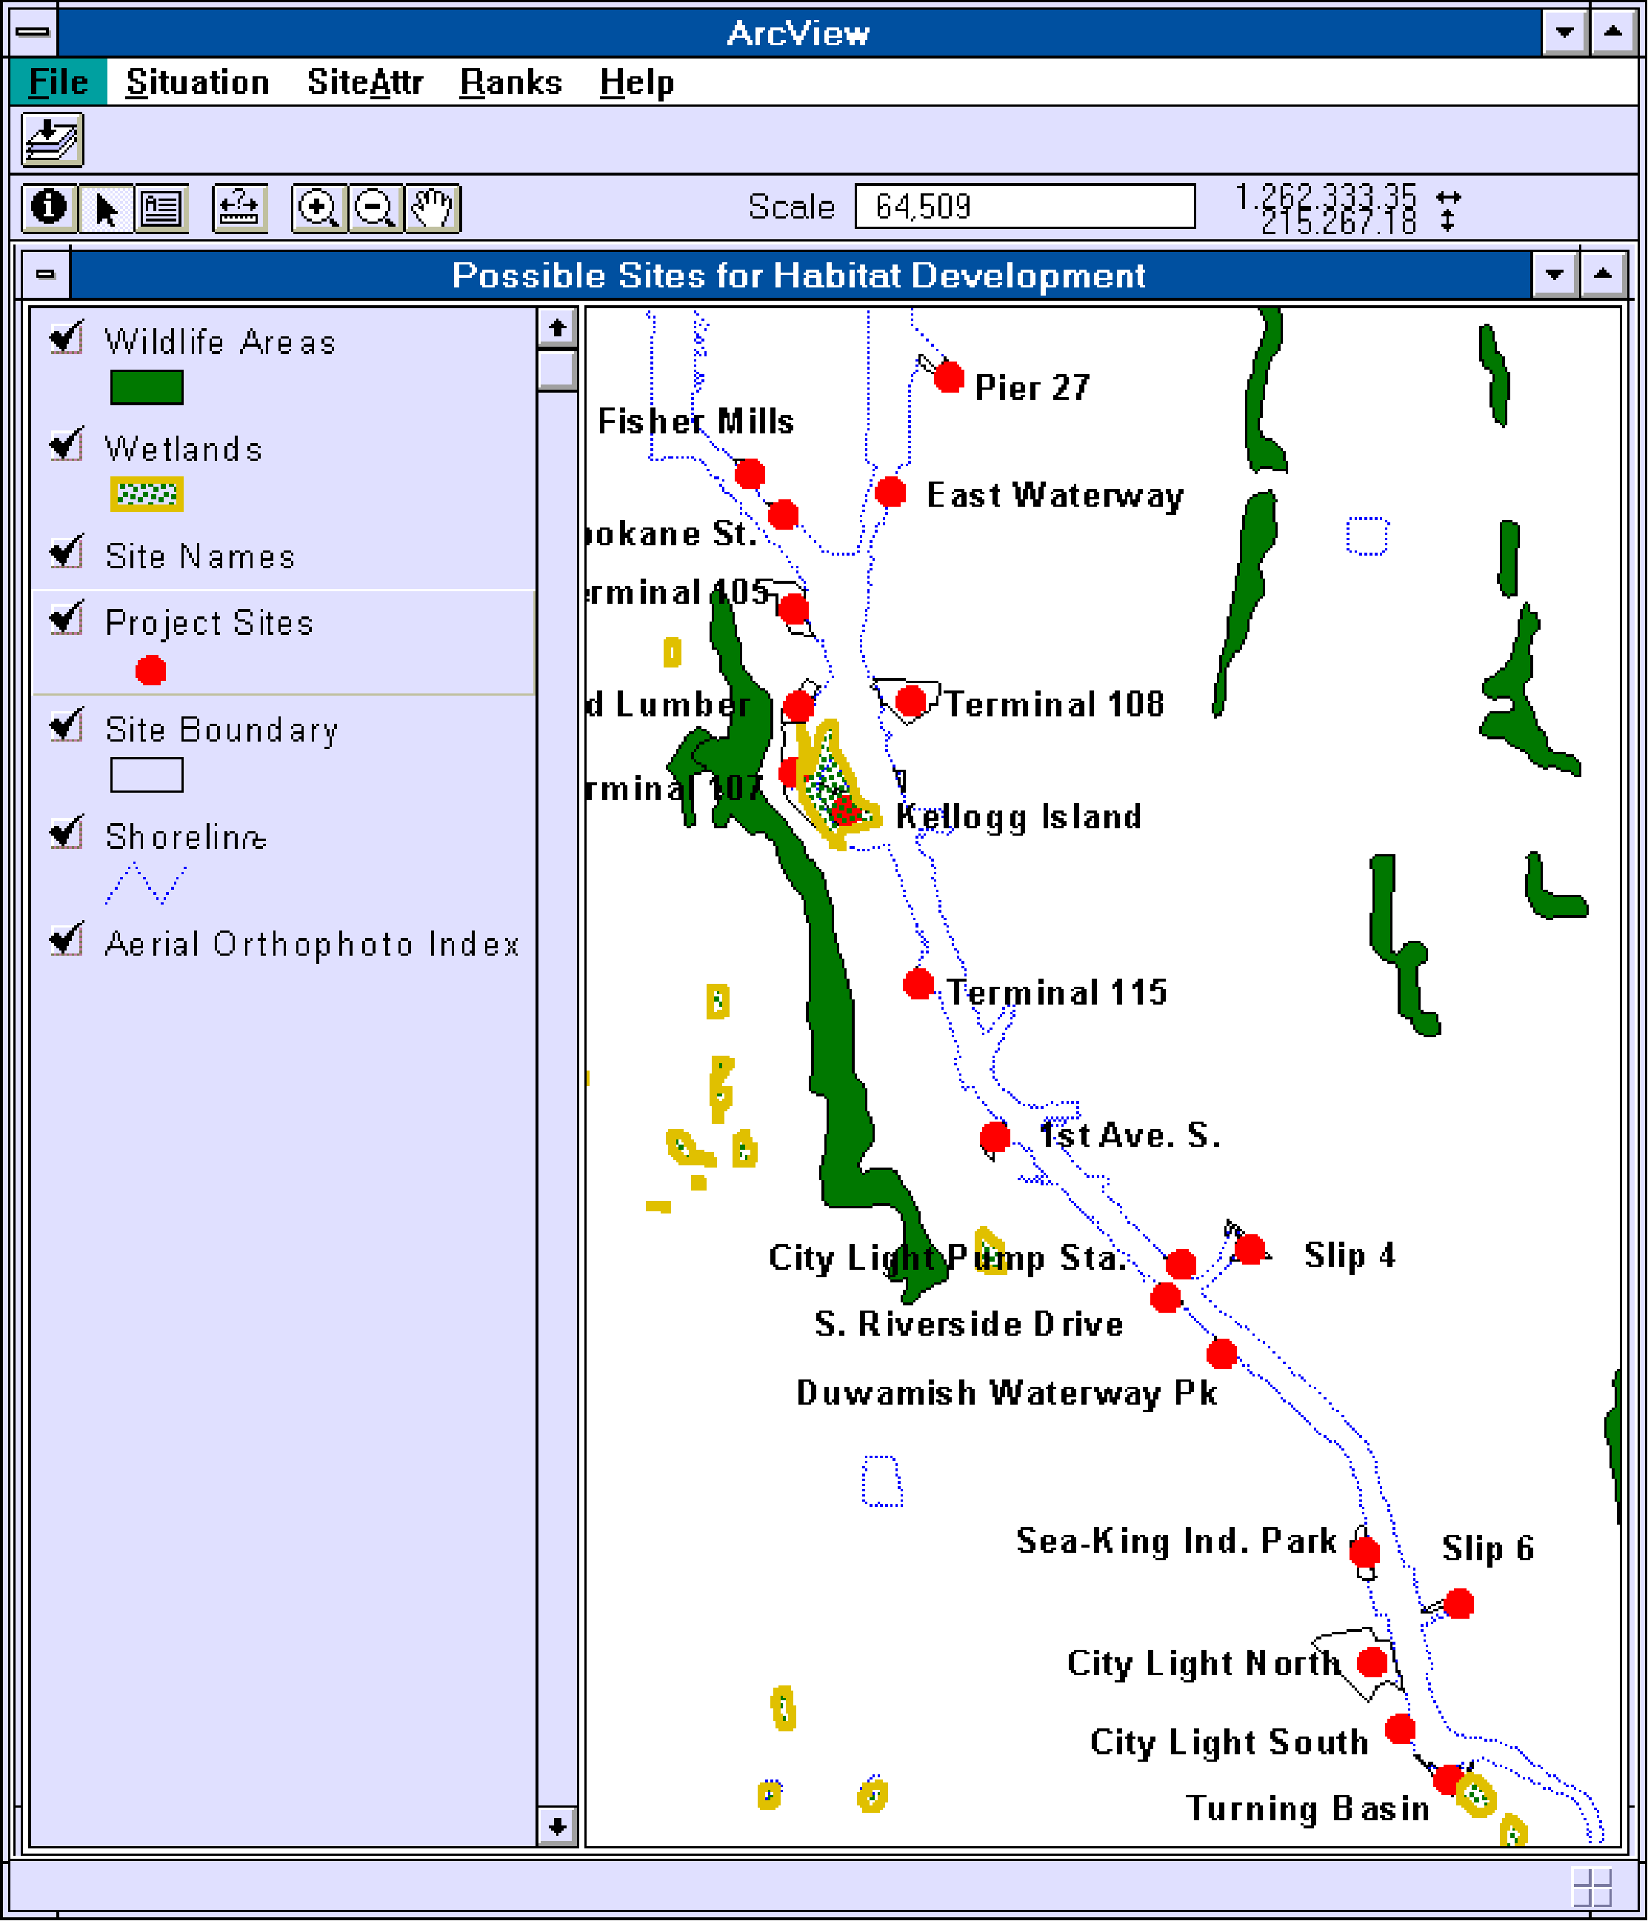Select the Label text tool

tap(161, 207)
